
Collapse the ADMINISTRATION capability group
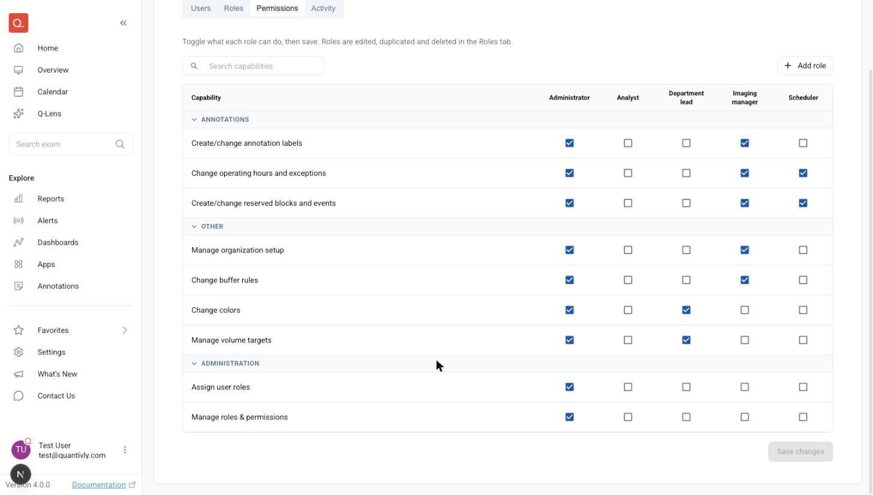(x=194, y=364)
